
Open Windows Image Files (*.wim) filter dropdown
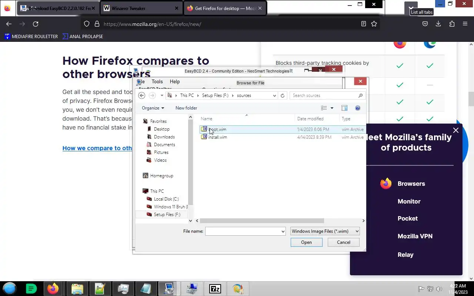tap(325, 231)
